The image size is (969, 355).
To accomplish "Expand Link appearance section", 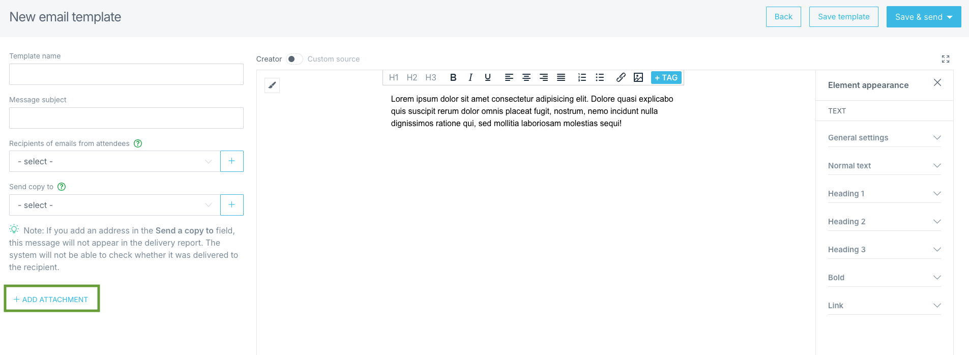I will pyautogui.click(x=885, y=306).
